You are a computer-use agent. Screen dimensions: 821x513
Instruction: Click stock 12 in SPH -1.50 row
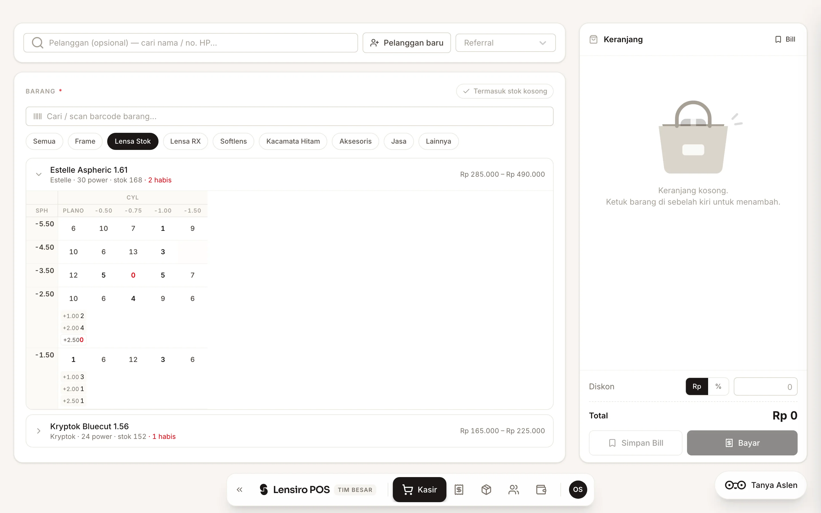(133, 359)
